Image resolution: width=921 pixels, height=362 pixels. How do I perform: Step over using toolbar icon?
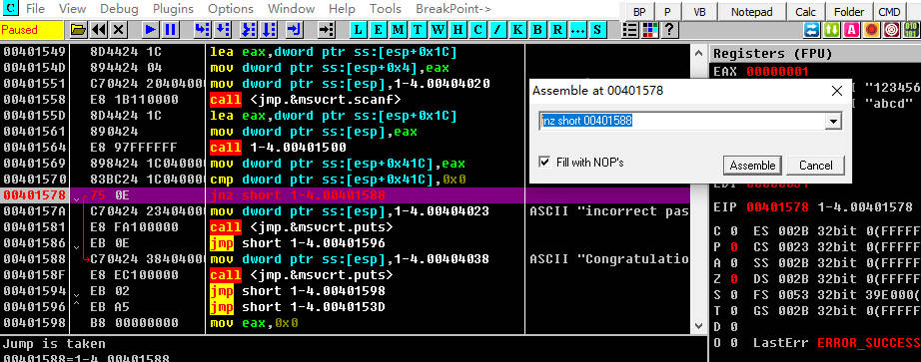click(222, 29)
